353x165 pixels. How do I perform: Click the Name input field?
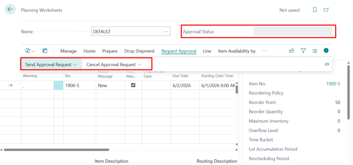[127, 31]
